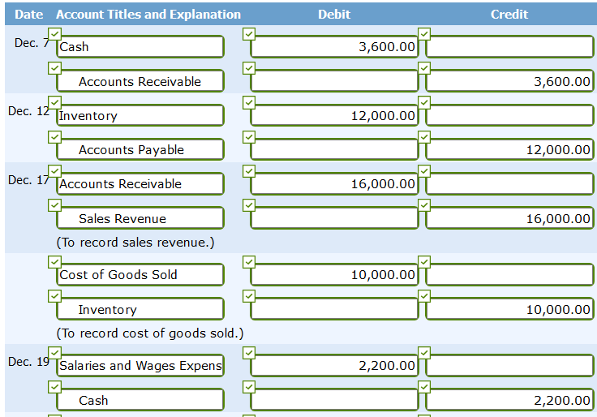Image resolution: width=597 pixels, height=417 pixels.
Task: Click the Account Titles and Explanation header
Action: tap(148, 15)
